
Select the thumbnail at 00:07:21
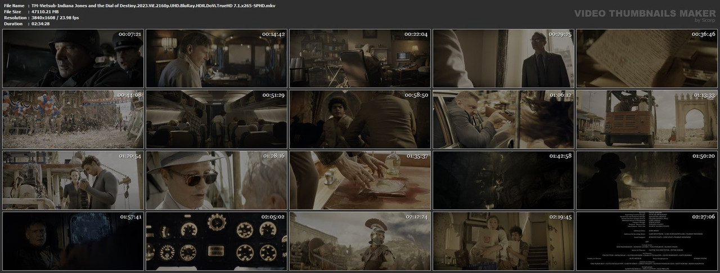coord(73,58)
